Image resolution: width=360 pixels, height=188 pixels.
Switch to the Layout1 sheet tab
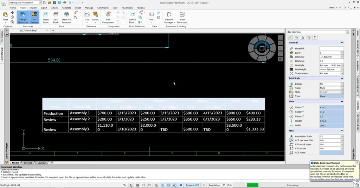pyautogui.click(x=27, y=163)
